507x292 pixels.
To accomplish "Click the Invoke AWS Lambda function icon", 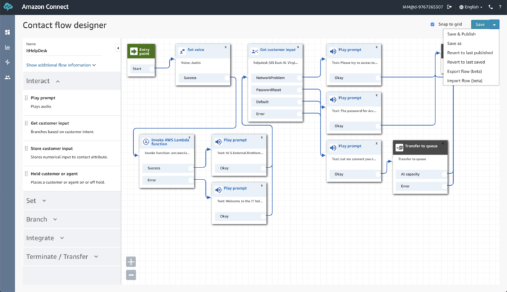I will (x=146, y=142).
